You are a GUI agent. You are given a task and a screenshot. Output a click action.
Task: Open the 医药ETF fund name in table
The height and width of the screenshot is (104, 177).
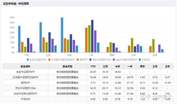pos(25,83)
